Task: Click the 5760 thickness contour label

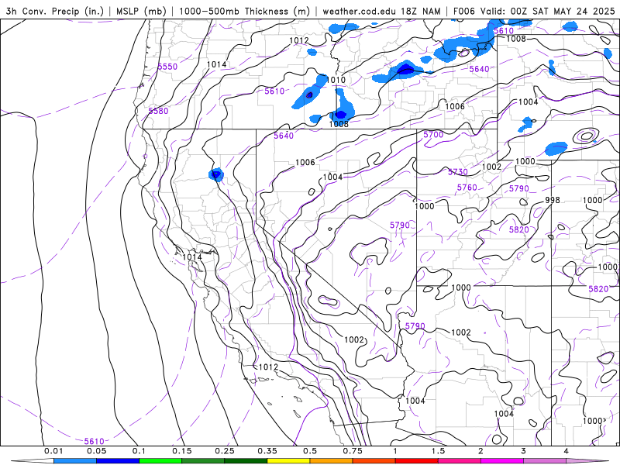Action: pos(467,188)
